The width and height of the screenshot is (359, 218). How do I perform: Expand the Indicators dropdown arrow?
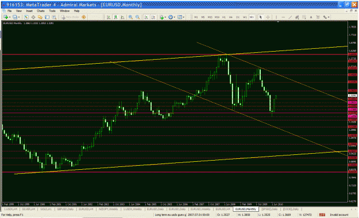(165, 17)
